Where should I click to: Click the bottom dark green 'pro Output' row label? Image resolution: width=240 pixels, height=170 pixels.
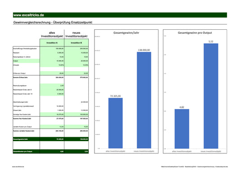(x=23, y=152)
